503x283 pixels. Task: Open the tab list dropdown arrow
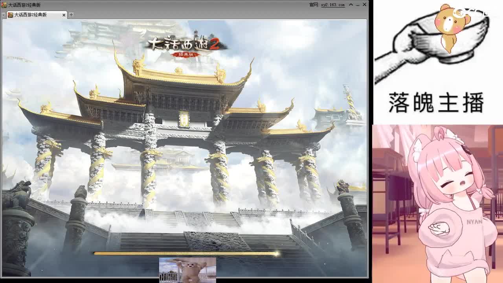4,15
